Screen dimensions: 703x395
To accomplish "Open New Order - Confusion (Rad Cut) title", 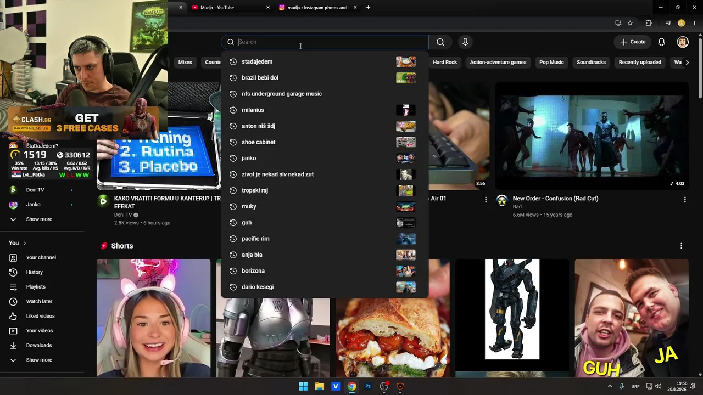I will pos(555,199).
